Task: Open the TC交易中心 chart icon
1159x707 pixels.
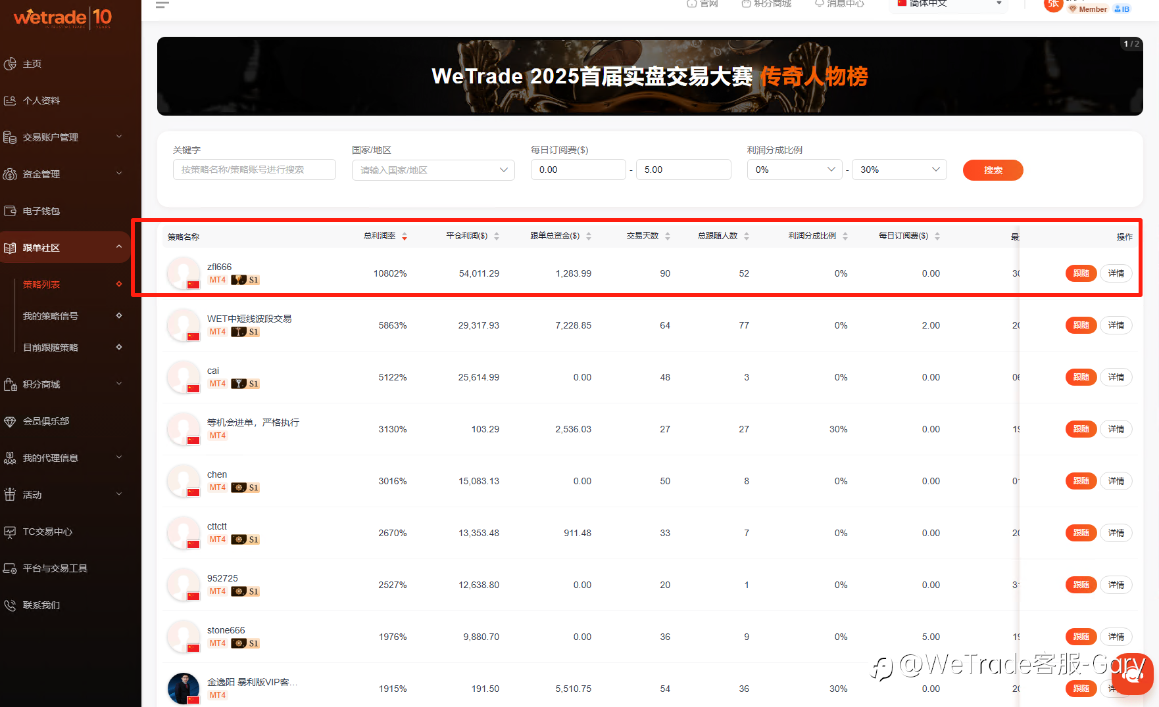Action: click(10, 532)
